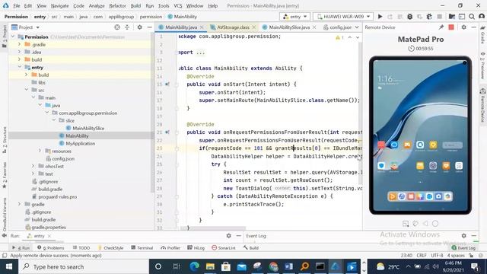
Task: Minimize the Remote Device panel
Action: click(473, 27)
